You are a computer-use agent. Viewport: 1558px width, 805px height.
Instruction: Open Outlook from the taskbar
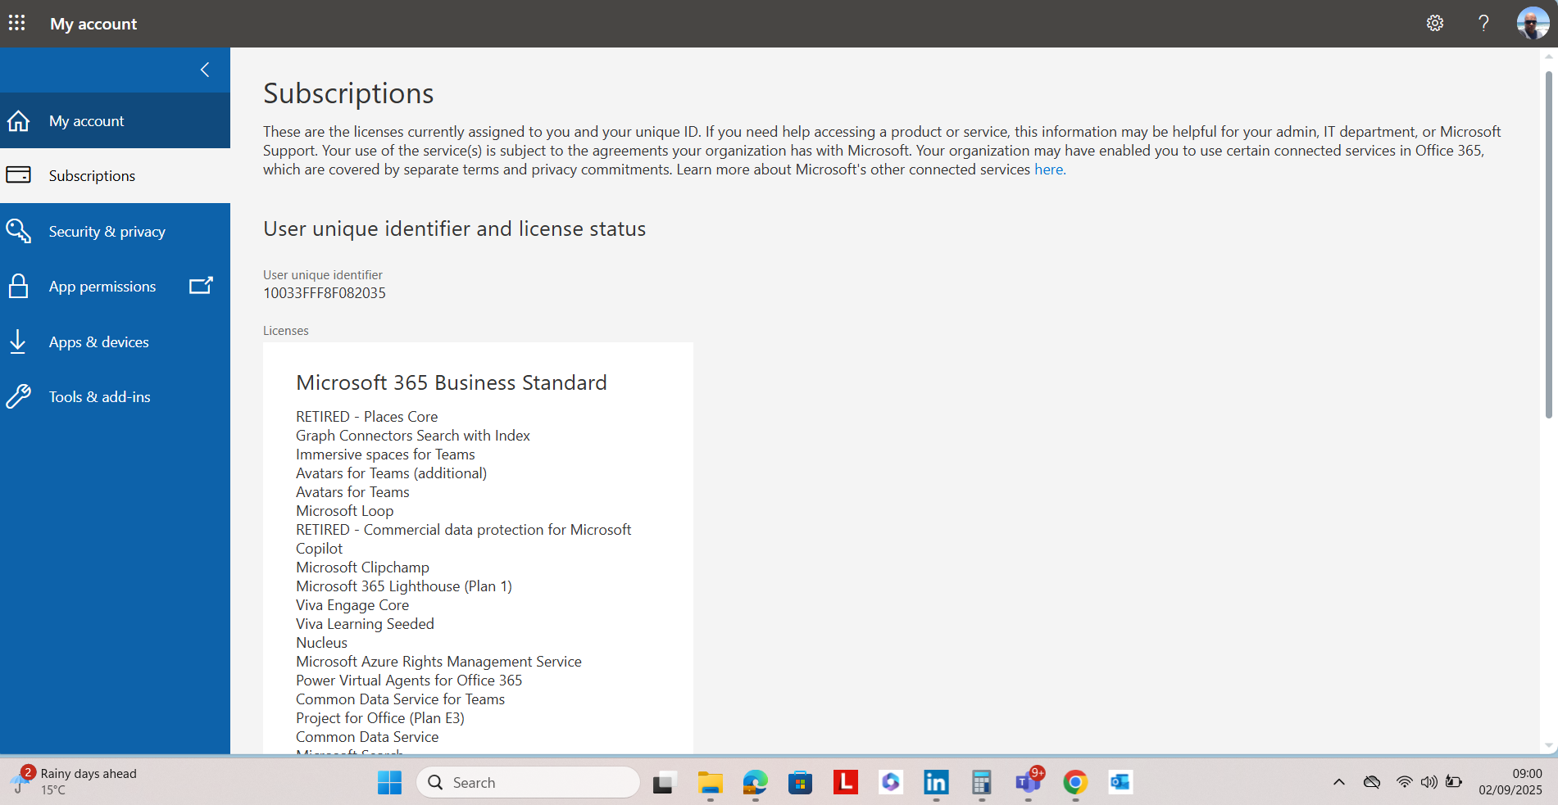click(x=1120, y=782)
